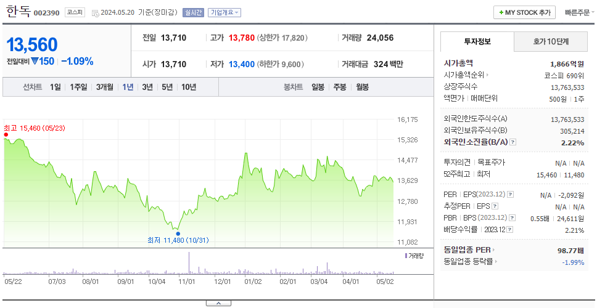597x308 pixels.
Task: Select the 3년 line chart period
Action: click(147, 87)
